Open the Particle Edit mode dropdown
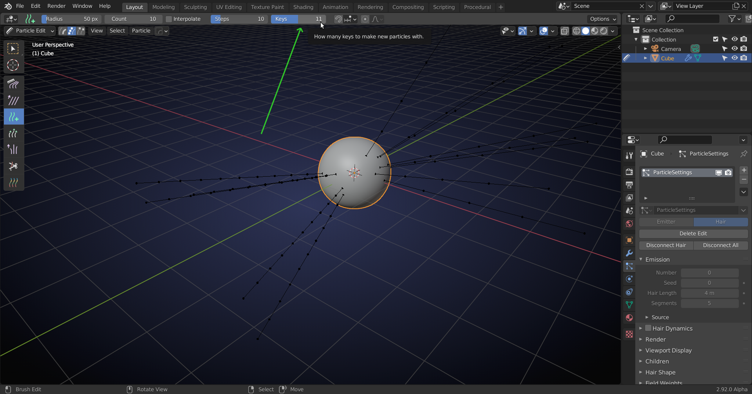This screenshot has height=394, width=752. point(30,31)
